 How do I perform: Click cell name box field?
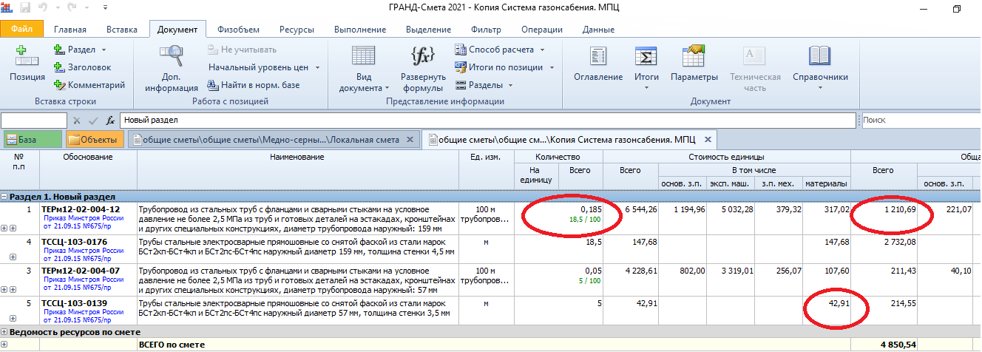click(x=34, y=120)
